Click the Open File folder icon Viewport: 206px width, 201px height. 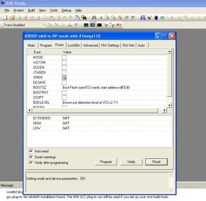click(12, 17)
